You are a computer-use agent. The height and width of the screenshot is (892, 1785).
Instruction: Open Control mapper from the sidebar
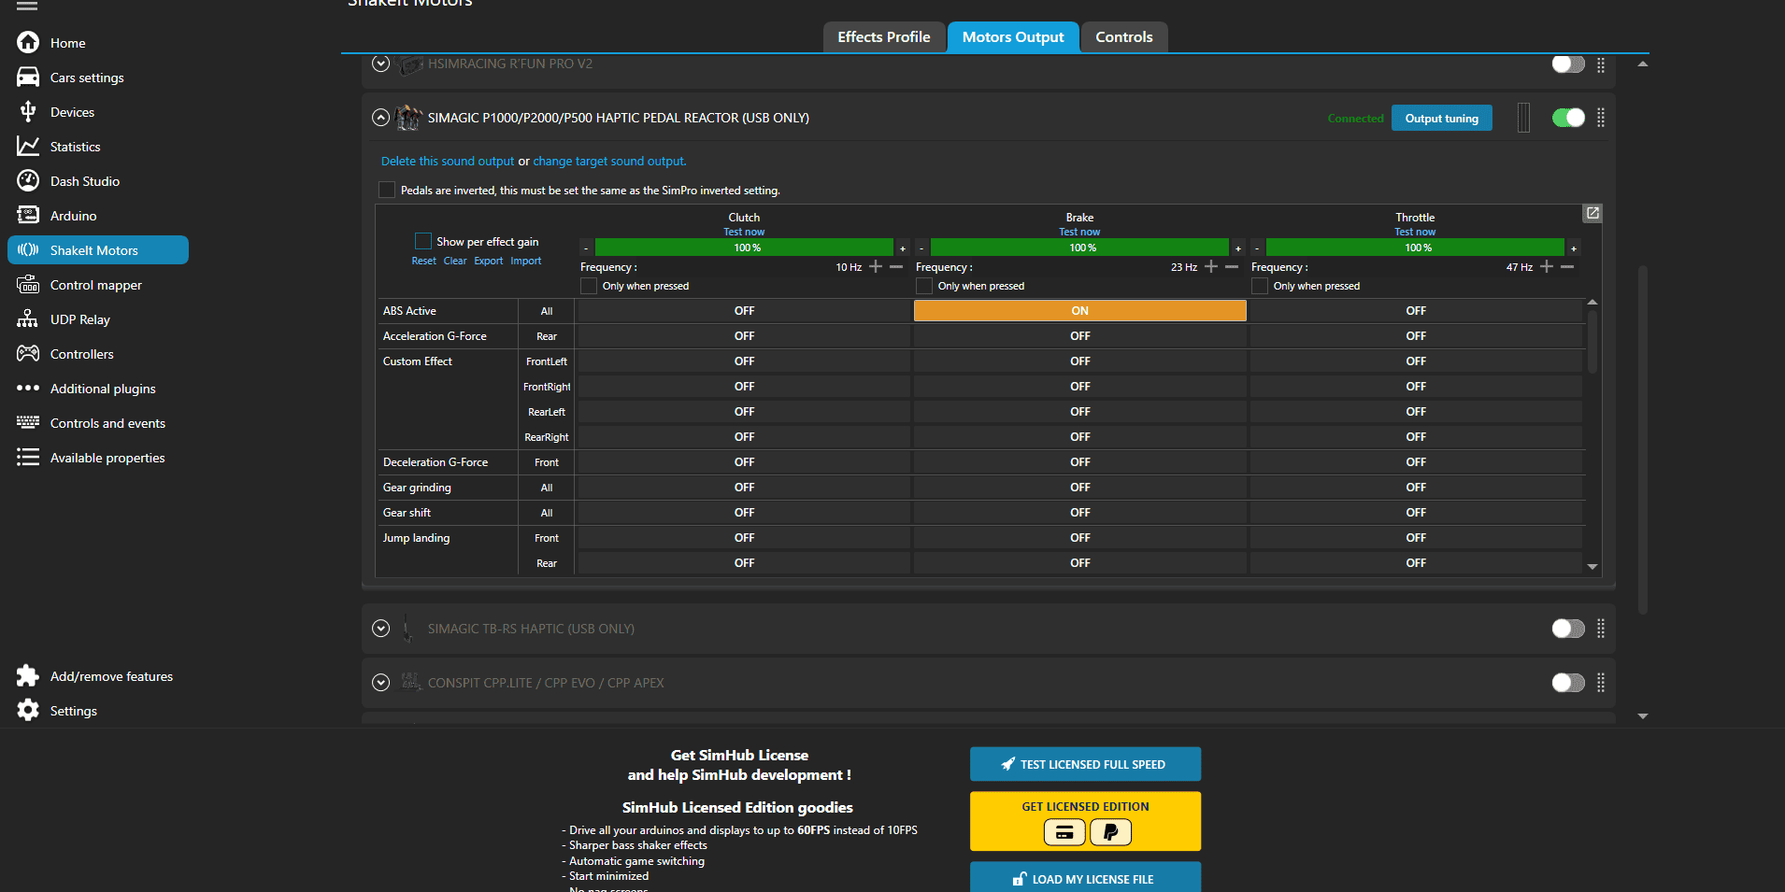(96, 284)
